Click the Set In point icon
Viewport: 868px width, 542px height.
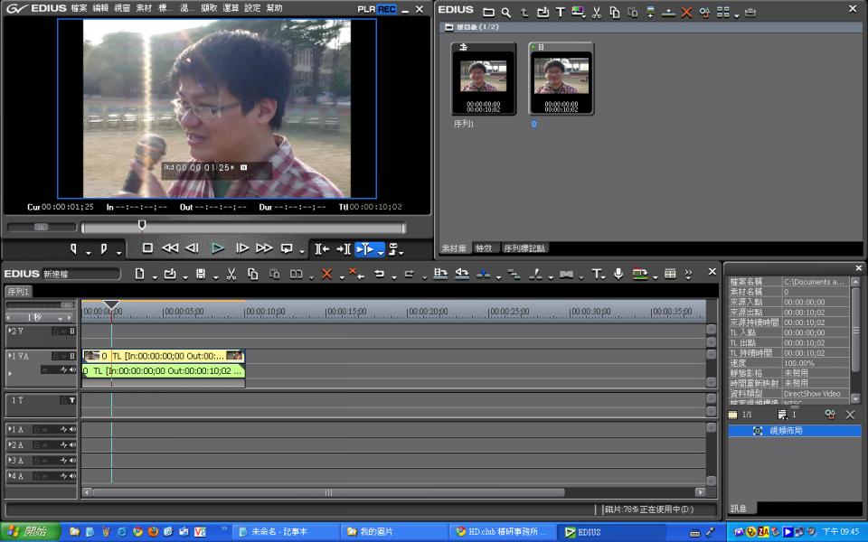(75, 248)
